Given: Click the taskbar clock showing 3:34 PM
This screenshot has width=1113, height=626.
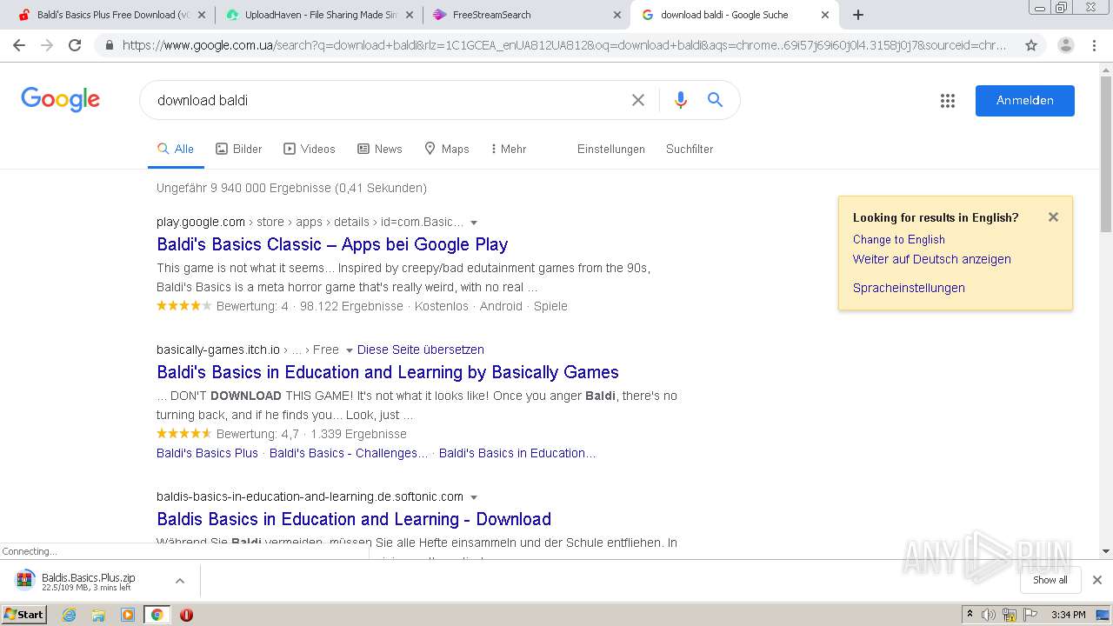Looking at the screenshot, I should (1068, 615).
